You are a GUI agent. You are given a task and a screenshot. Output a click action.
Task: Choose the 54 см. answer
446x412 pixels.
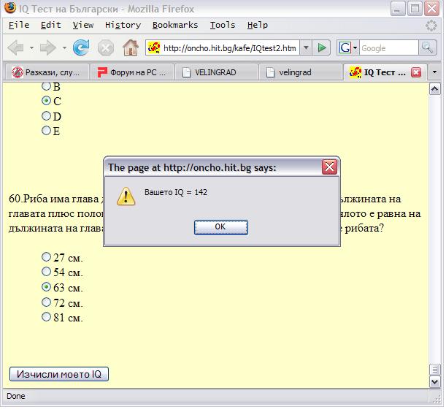pos(46,272)
